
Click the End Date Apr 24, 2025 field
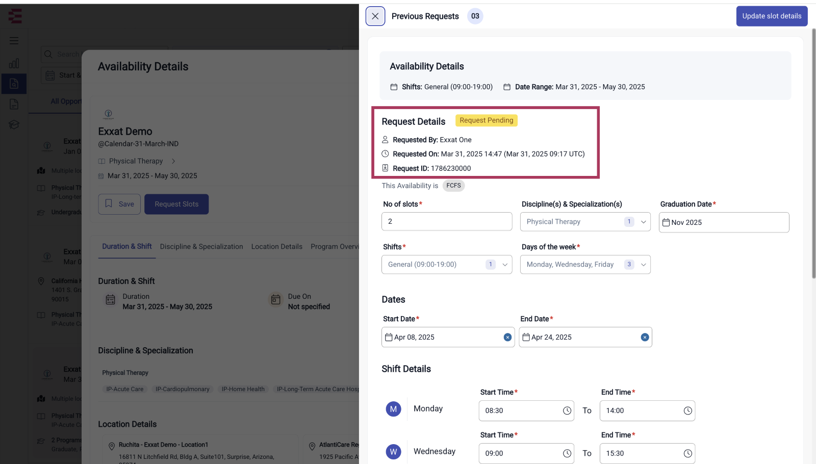[x=585, y=337]
